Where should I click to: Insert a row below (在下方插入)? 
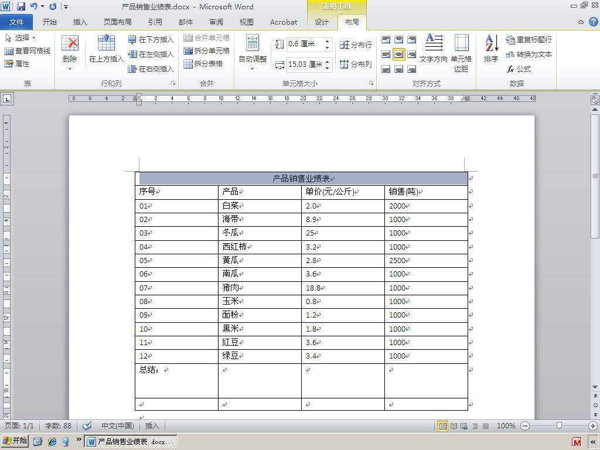pyautogui.click(x=151, y=39)
